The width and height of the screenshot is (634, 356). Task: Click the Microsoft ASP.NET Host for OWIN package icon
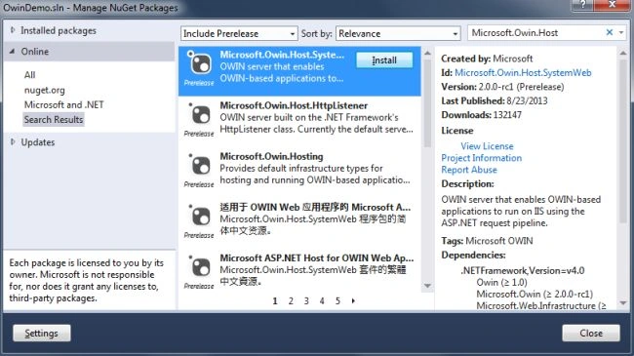pyautogui.click(x=199, y=267)
